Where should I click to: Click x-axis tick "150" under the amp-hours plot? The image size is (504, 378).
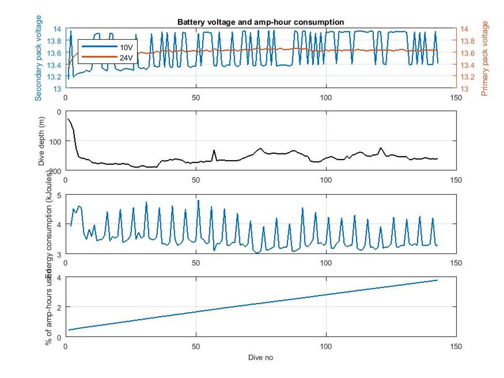(x=456, y=346)
